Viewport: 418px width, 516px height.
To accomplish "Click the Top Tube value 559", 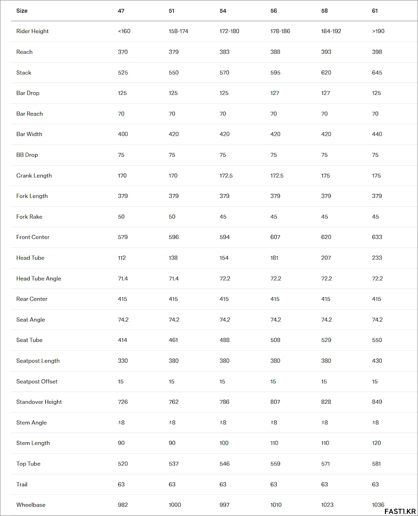I will 276,463.
